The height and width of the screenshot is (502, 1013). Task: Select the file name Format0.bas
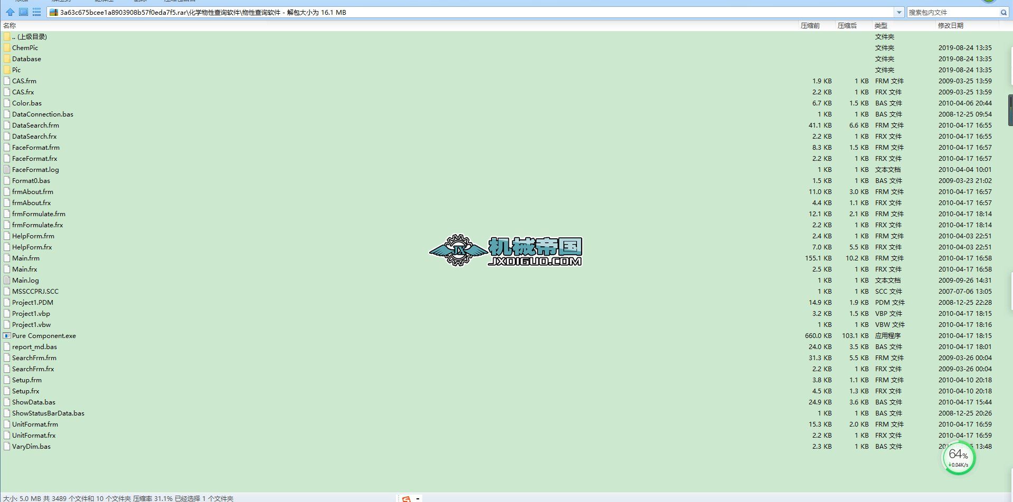click(x=31, y=180)
